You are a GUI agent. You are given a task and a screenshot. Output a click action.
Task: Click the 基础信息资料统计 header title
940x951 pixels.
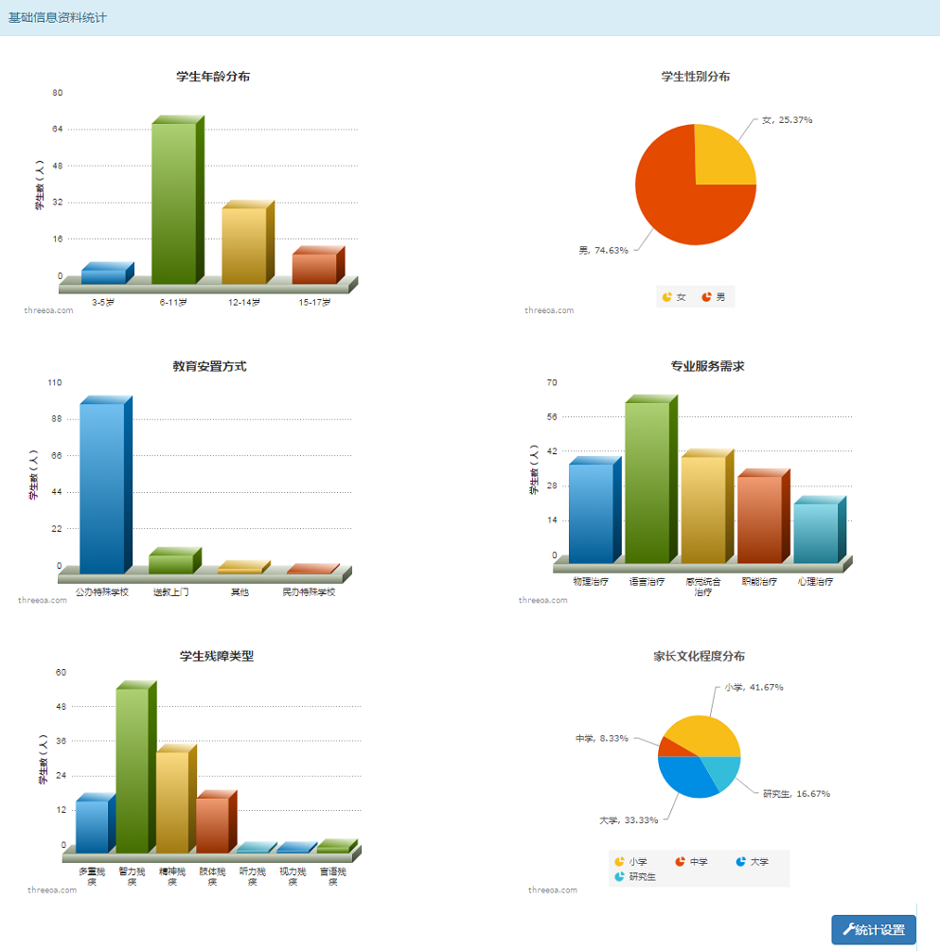click(x=58, y=17)
